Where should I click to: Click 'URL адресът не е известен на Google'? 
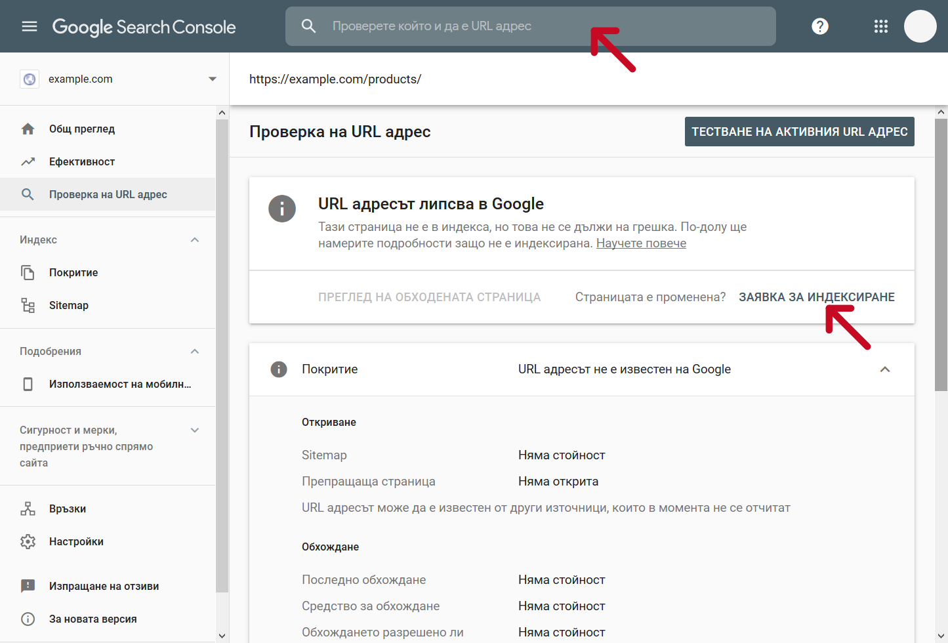tap(625, 369)
